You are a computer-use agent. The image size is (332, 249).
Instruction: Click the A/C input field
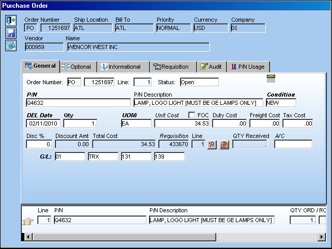(x=293, y=144)
